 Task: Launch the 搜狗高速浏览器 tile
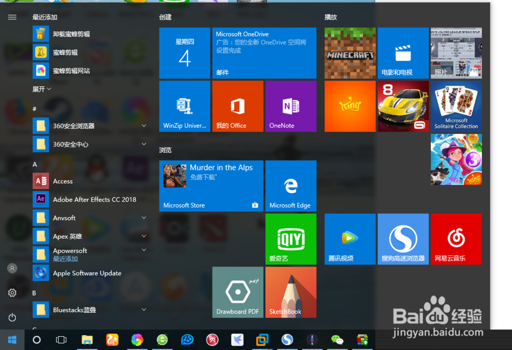point(403,239)
